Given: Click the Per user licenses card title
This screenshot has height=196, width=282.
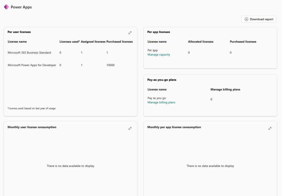Looking at the screenshot, I should 19,32.
